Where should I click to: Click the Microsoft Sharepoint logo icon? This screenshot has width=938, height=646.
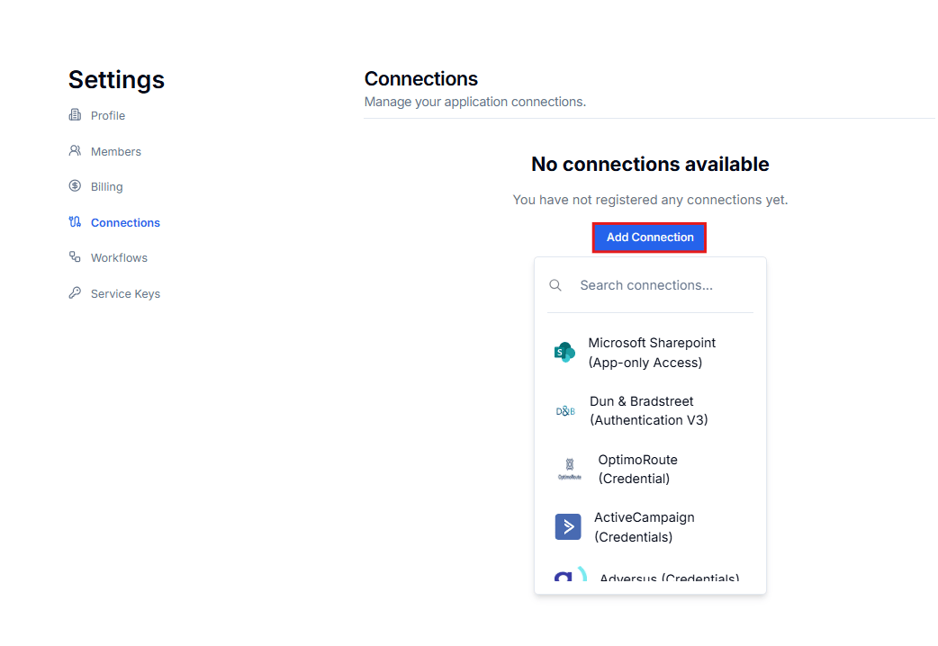point(564,353)
